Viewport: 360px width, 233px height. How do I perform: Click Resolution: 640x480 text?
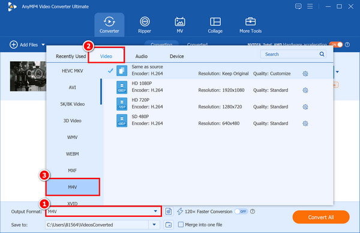219,124
